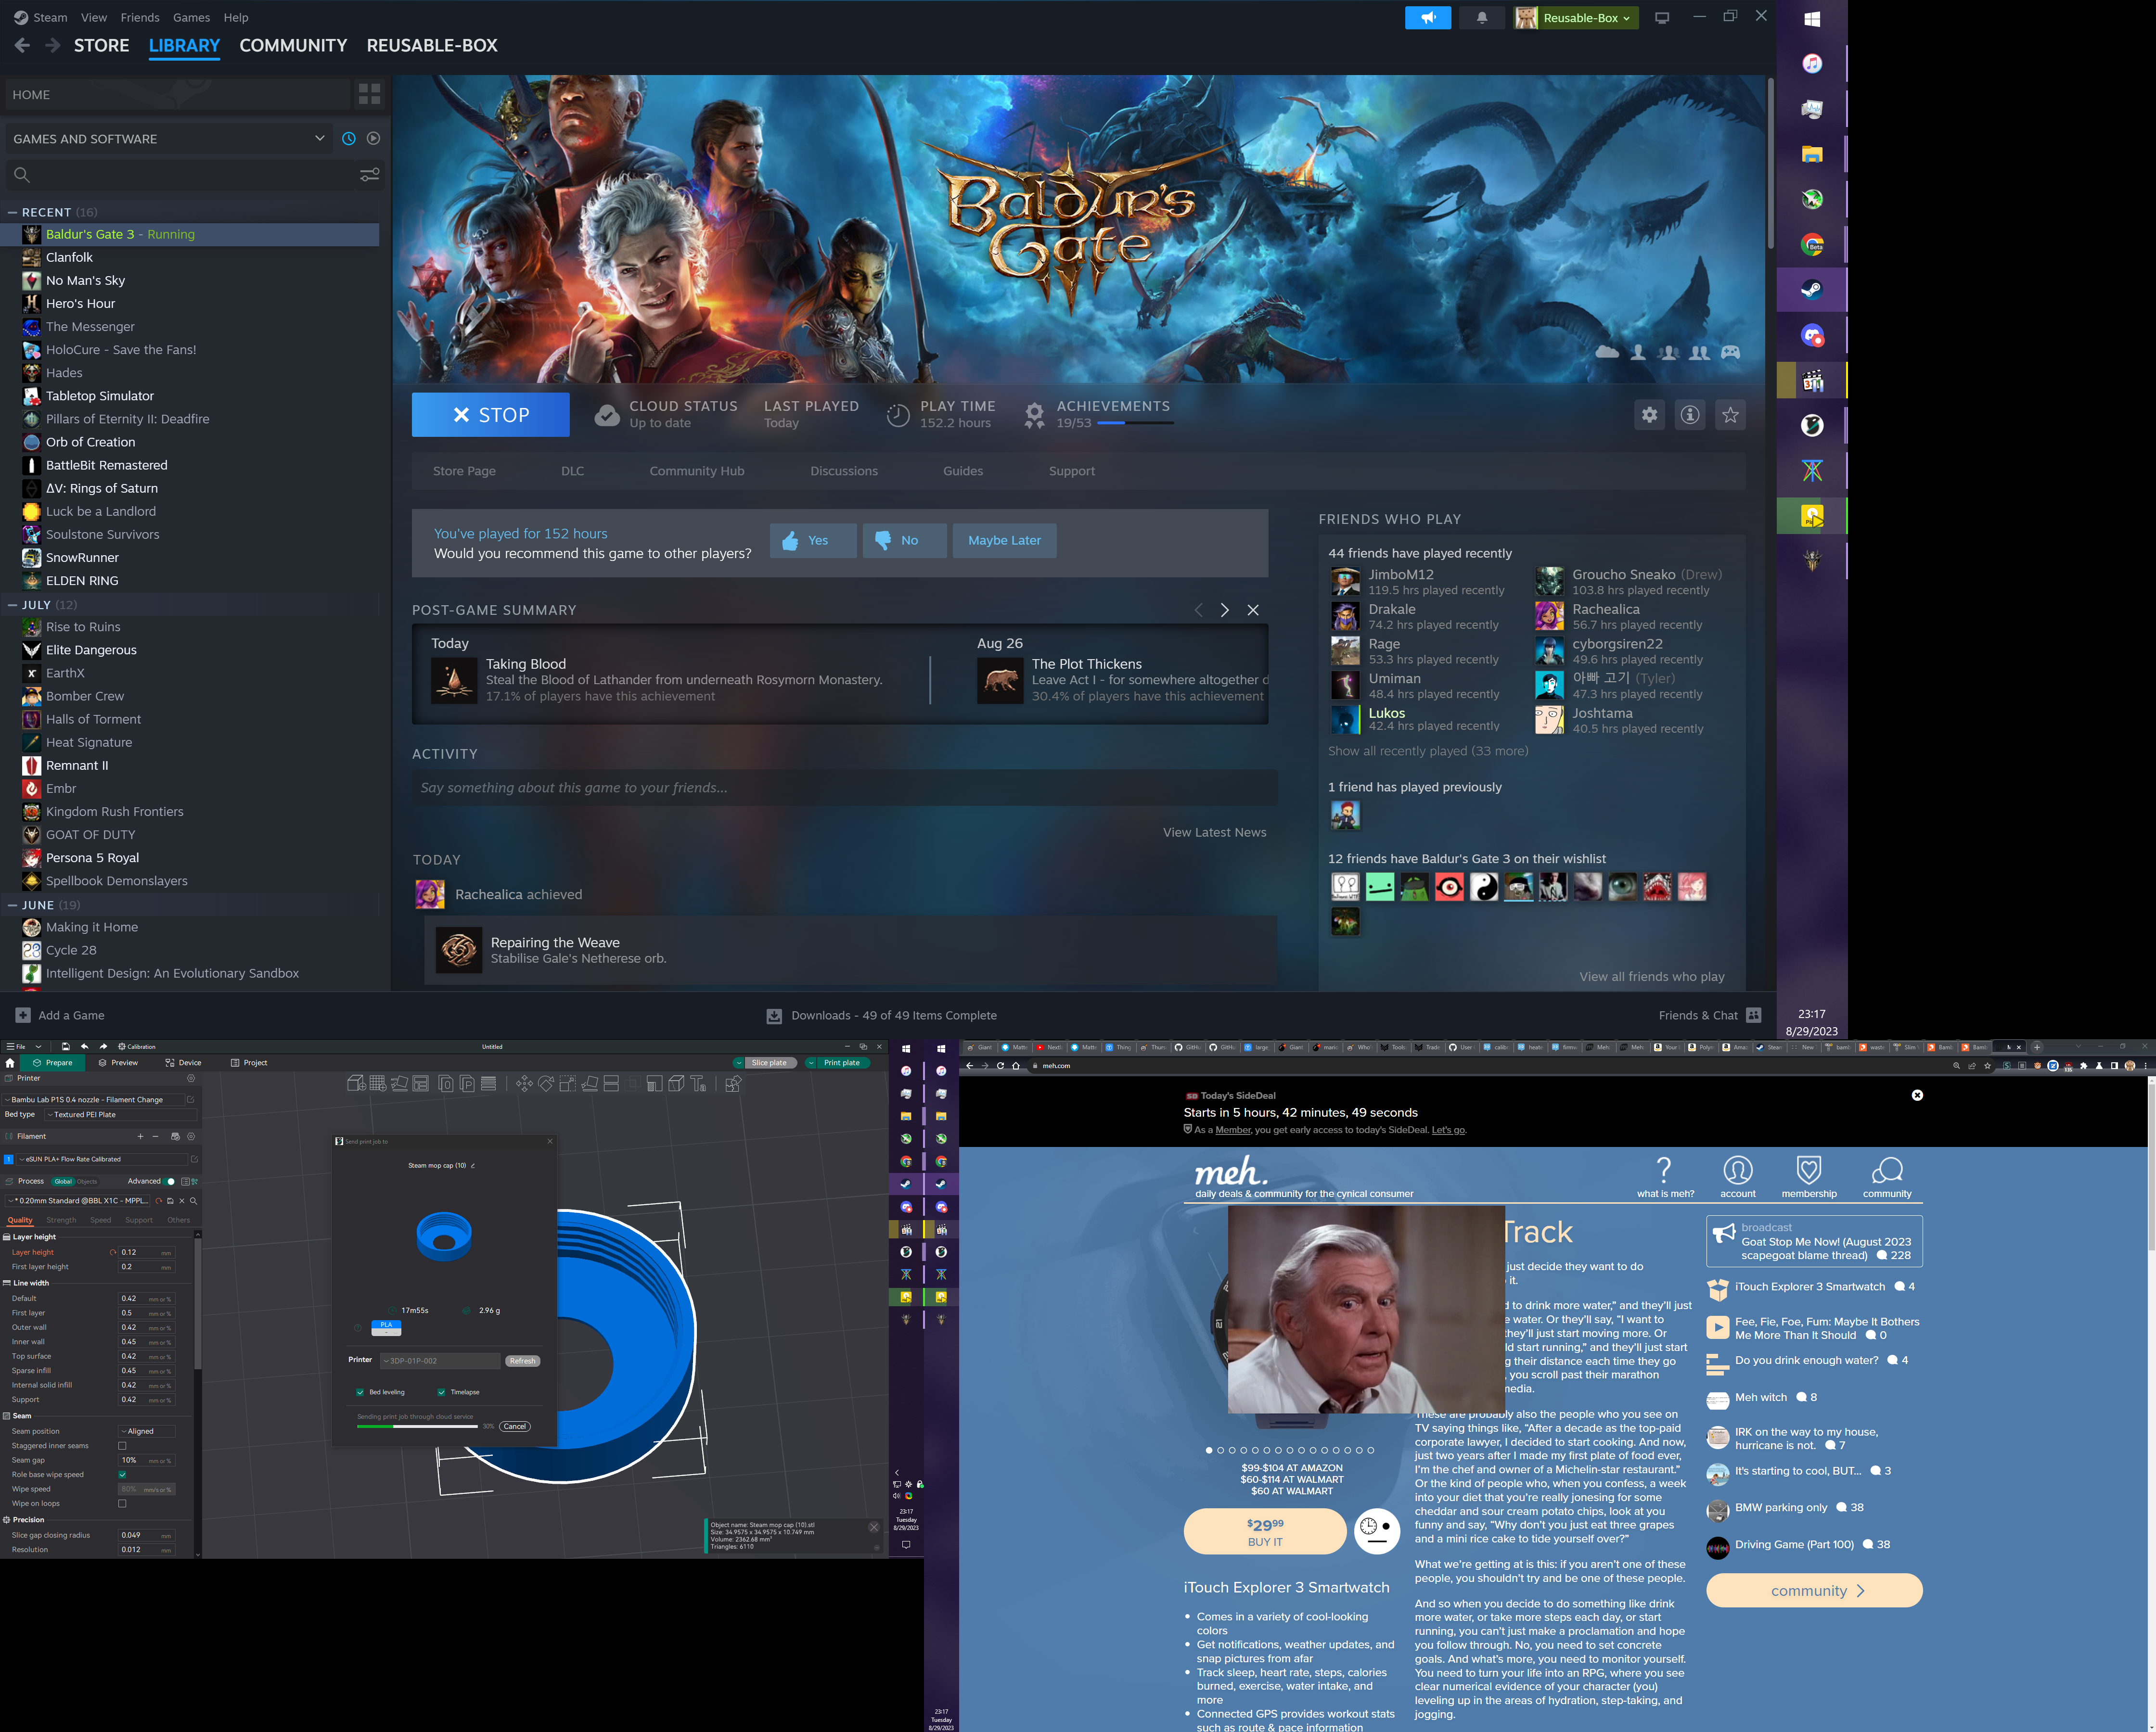
Task: Switch Process scope to Global
Action: pos(63,1182)
